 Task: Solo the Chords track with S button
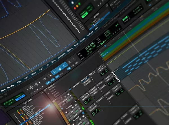coord(73,108)
